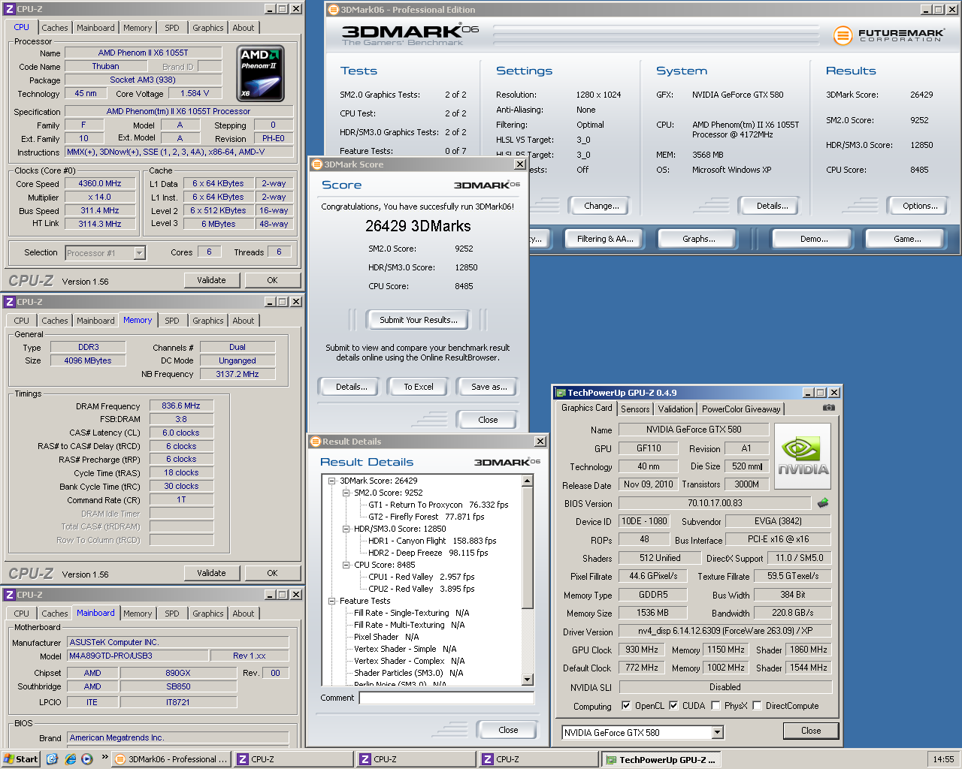
Task: Click Validate in top CPU-Z window
Action: click(211, 280)
